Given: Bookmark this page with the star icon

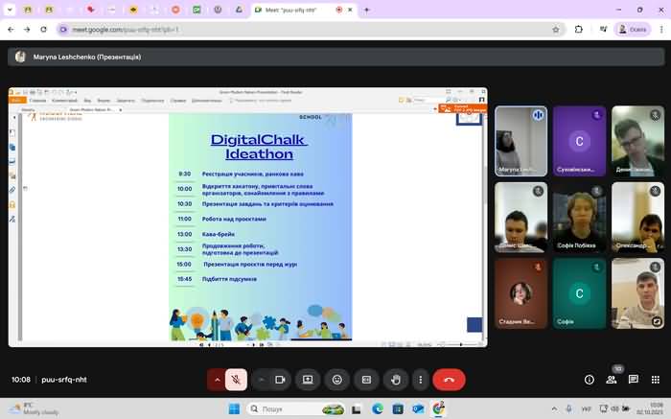Looking at the screenshot, I should coord(556,30).
